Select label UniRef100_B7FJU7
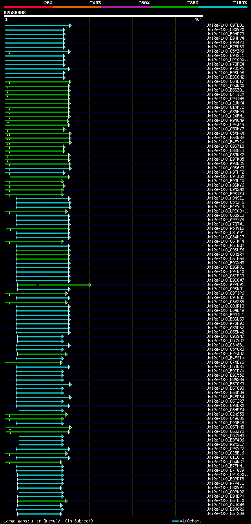 click(x=226, y=354)
